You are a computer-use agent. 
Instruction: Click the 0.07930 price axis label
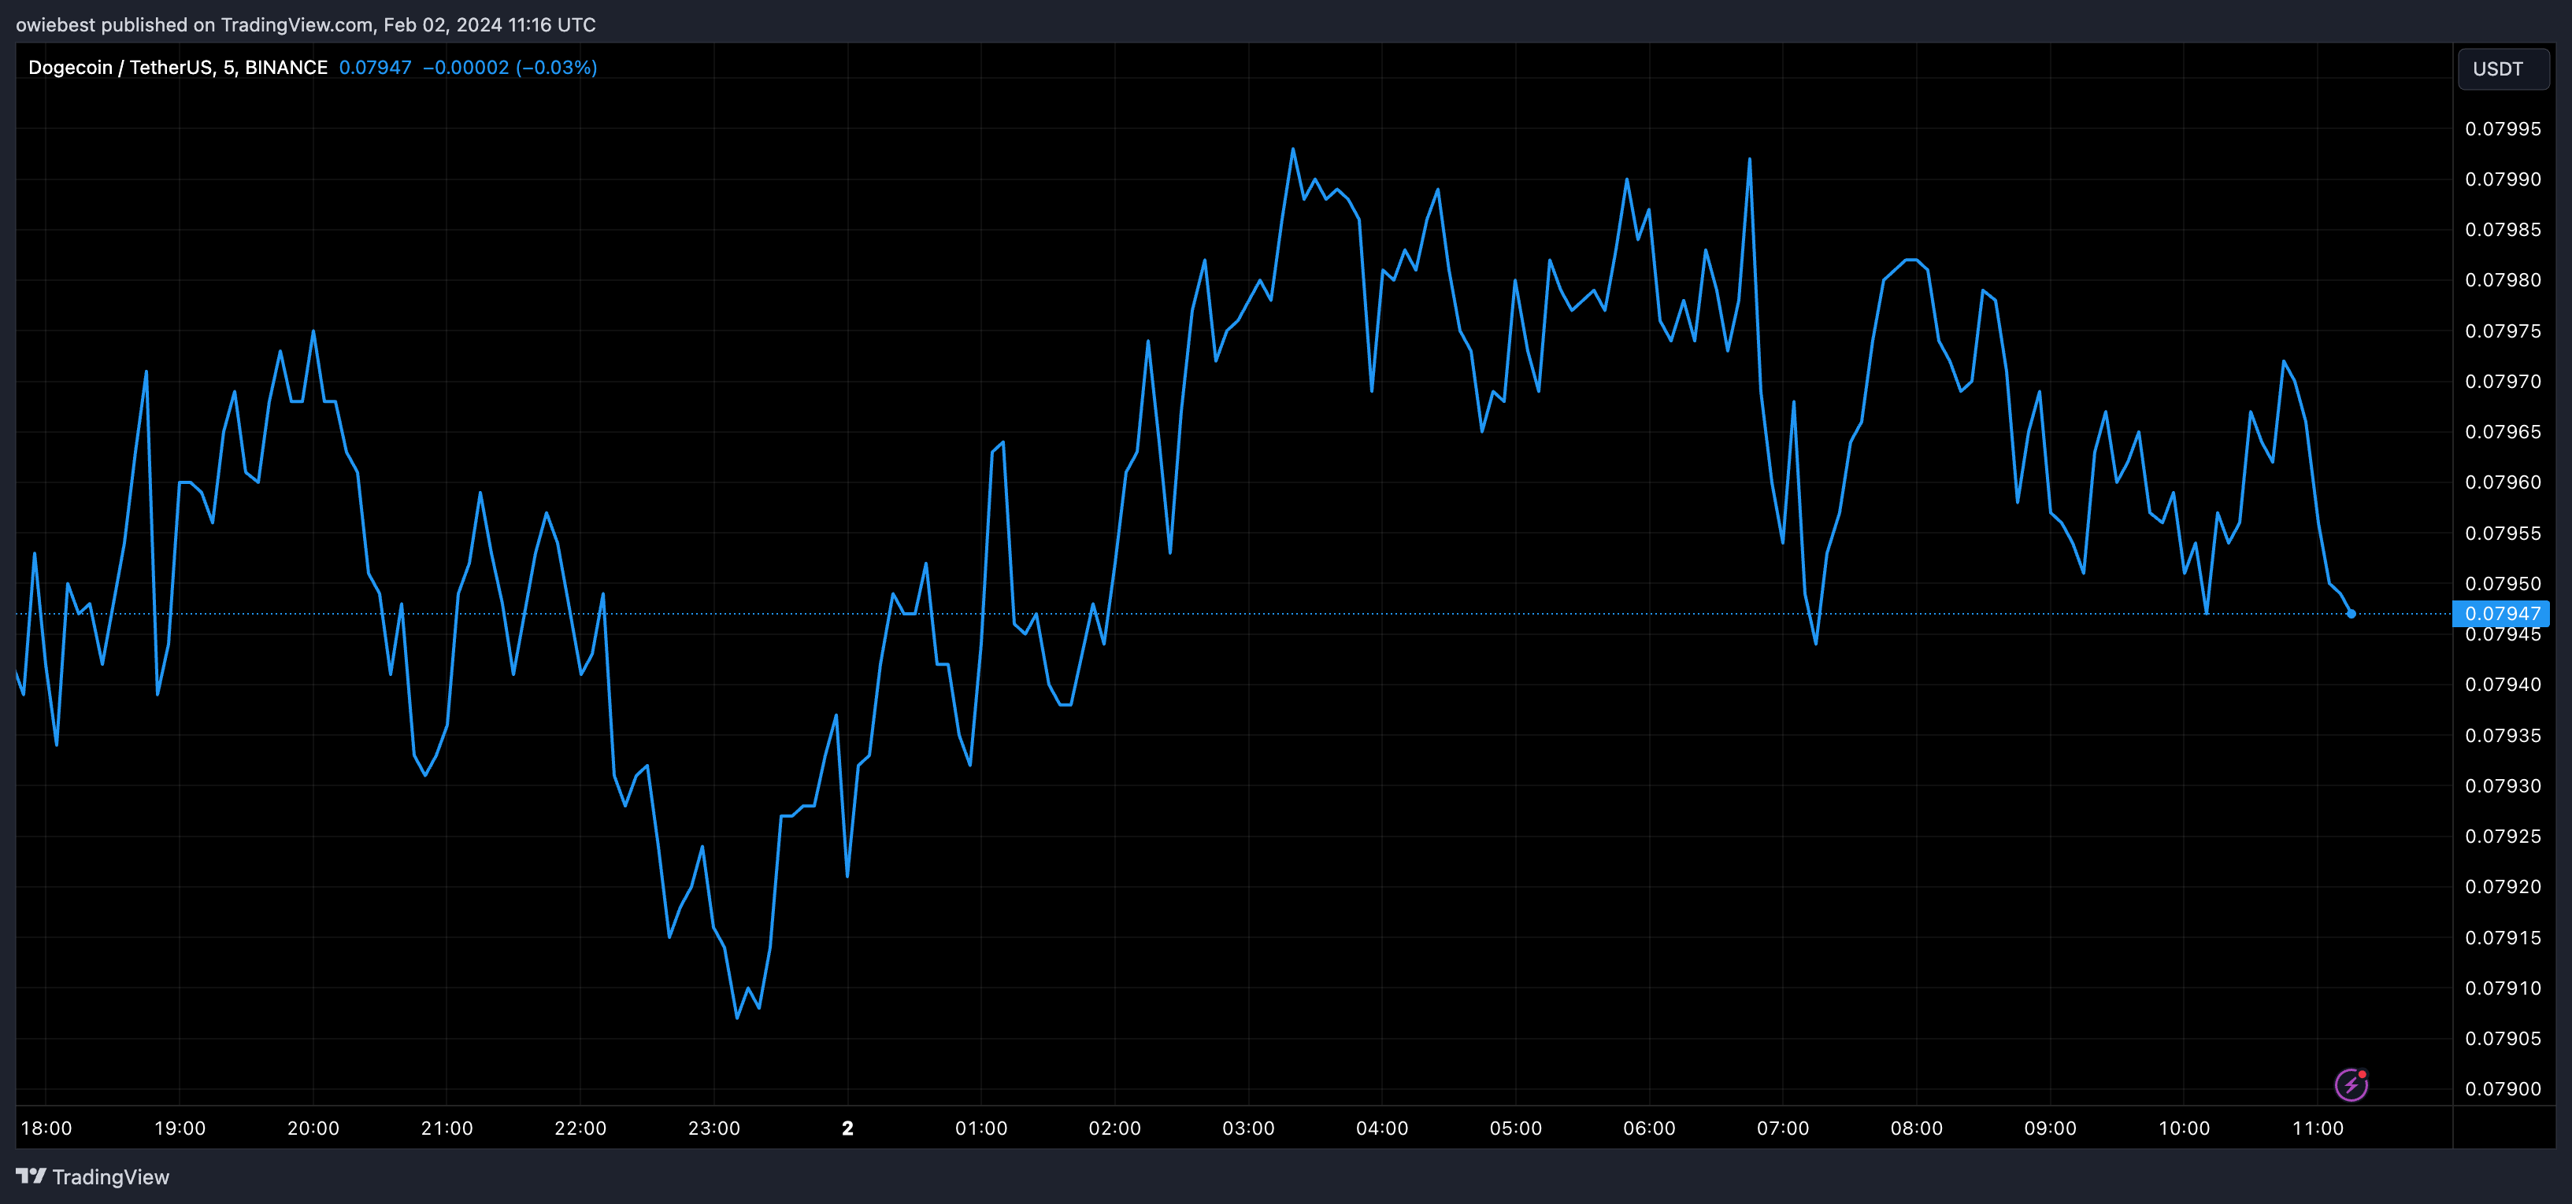2503,786
